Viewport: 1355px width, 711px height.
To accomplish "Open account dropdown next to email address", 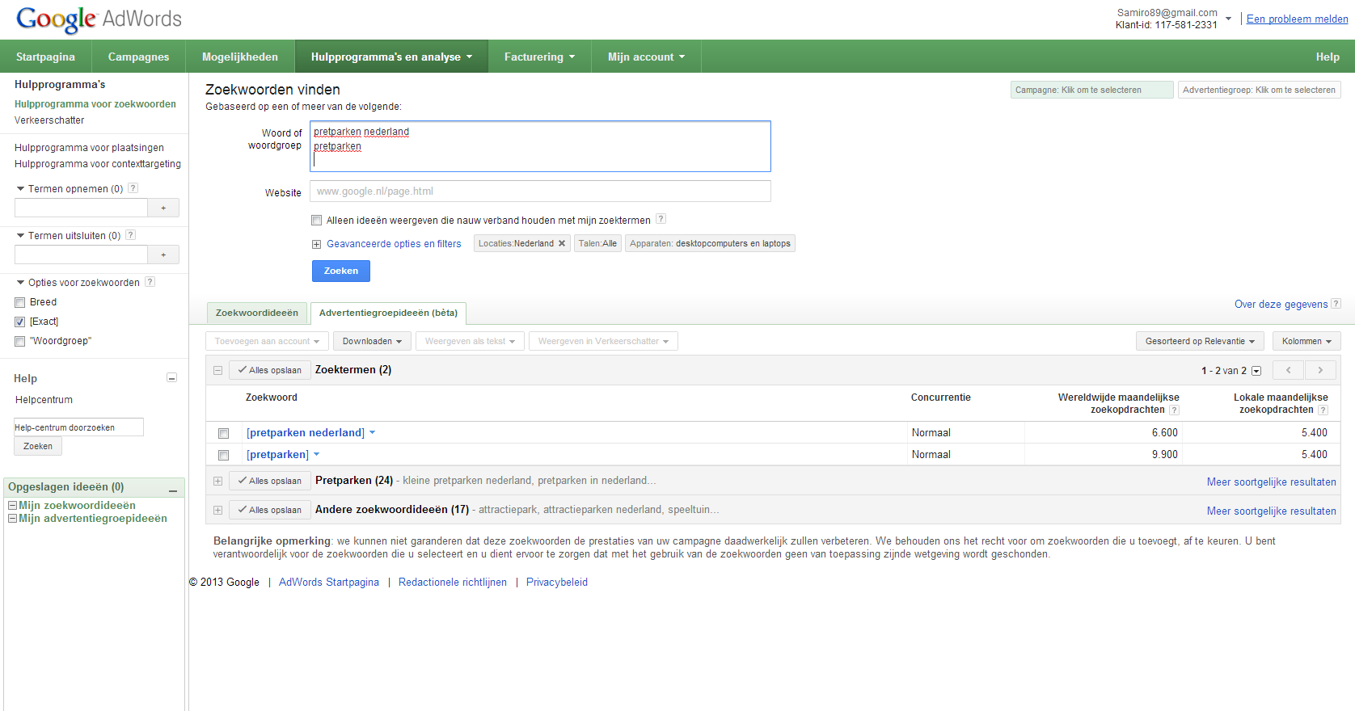I will pos(1228,18).
